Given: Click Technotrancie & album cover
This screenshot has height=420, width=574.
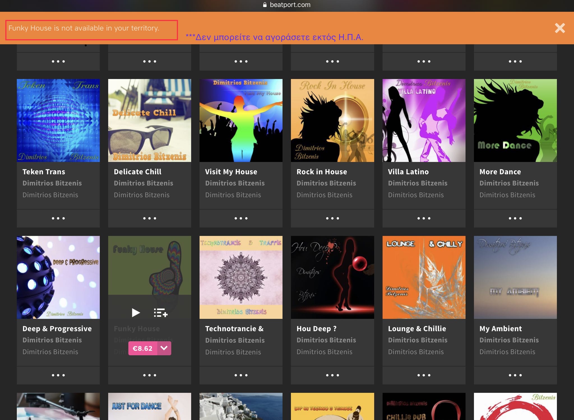Looking at the screenshot, I should pyautogui.click(x=241, y=277).
